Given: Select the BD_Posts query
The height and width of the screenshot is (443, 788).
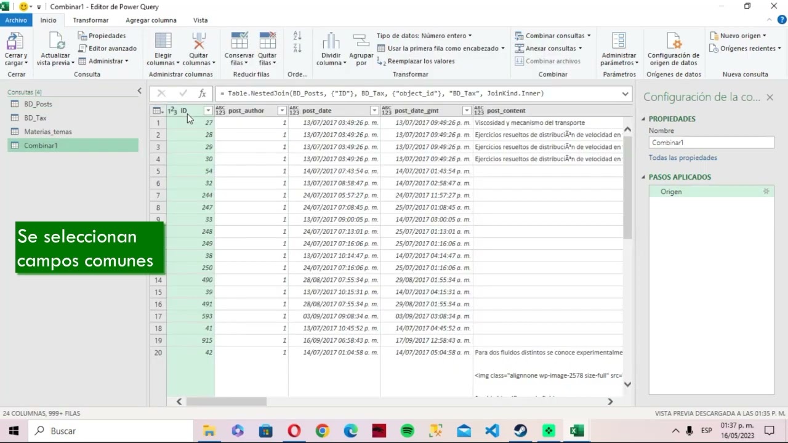Looking at the screenshot, I should click(73, 104).
